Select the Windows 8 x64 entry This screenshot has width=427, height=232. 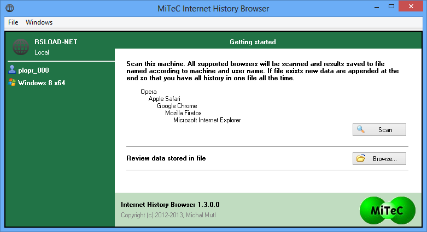(42, 82)
